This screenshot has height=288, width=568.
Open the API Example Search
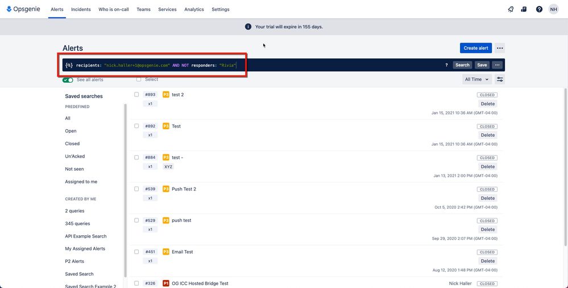(86, 236)
